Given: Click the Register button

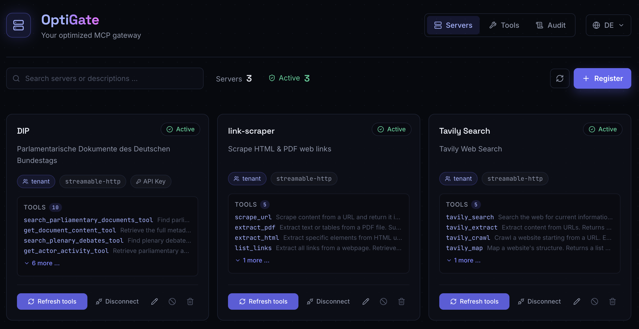Looking at the screenshot, I should click(602, 78).
